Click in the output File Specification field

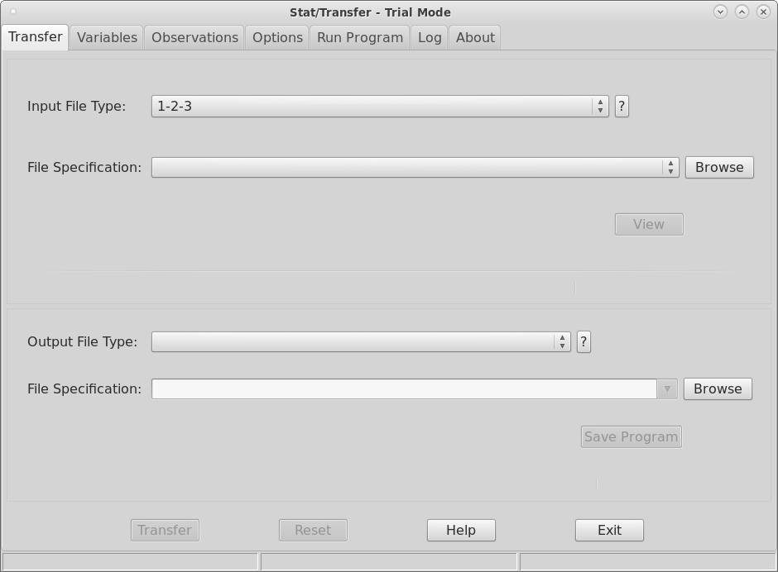point(404,388)
